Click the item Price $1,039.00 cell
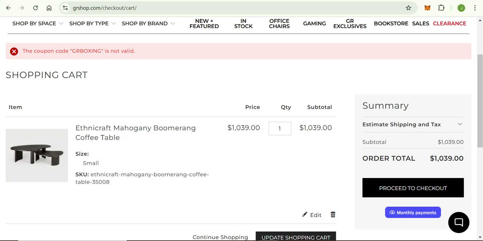This screenshot has height=241, width=483. [244, 128]
